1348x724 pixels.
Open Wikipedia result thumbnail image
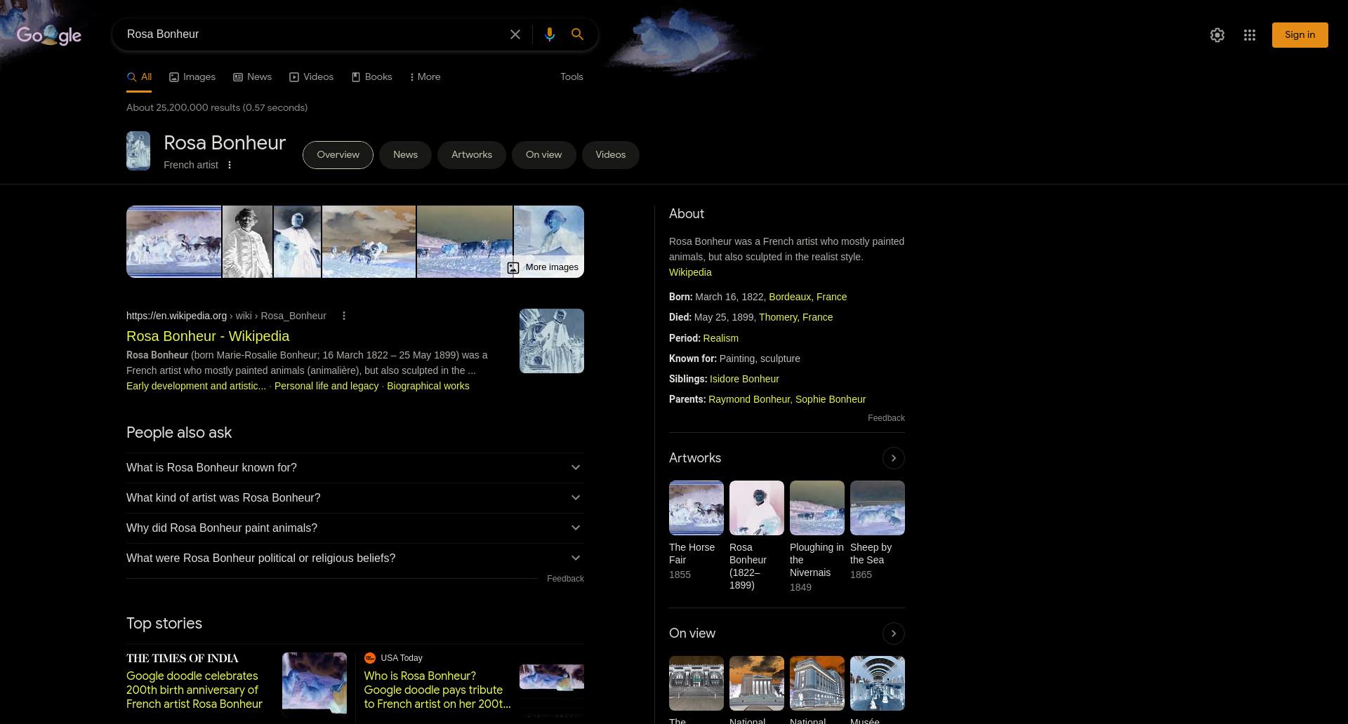552,341
